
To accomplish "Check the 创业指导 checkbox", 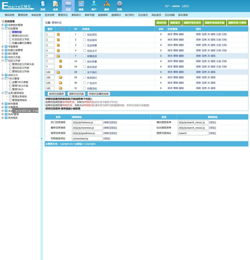I will [84, 40].
